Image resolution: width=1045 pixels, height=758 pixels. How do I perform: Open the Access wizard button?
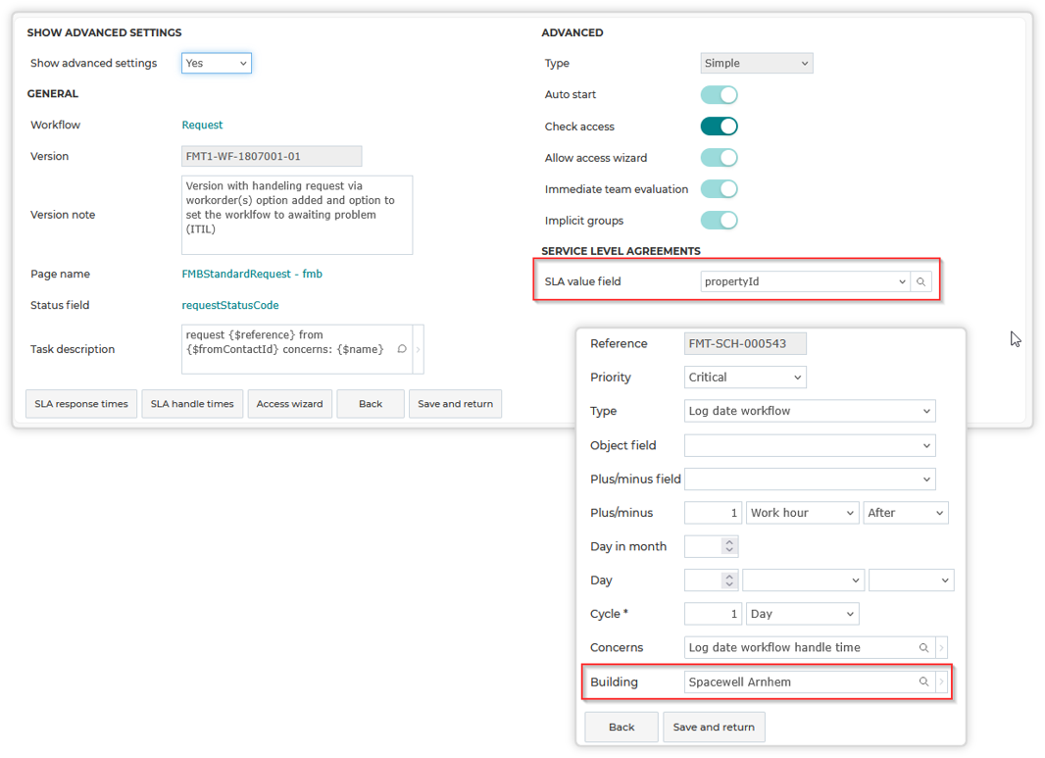coord(290,404)
